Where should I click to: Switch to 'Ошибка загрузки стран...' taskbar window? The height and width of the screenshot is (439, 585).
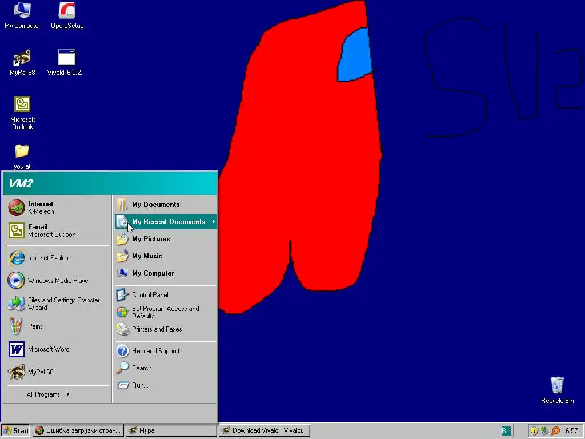78,430
